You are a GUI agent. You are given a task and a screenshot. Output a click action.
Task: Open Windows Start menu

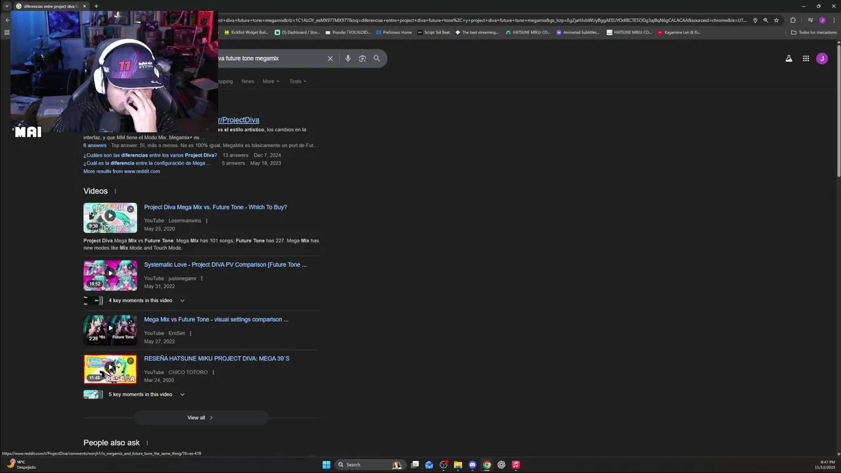pyautogui.click(x=327, y=464)
